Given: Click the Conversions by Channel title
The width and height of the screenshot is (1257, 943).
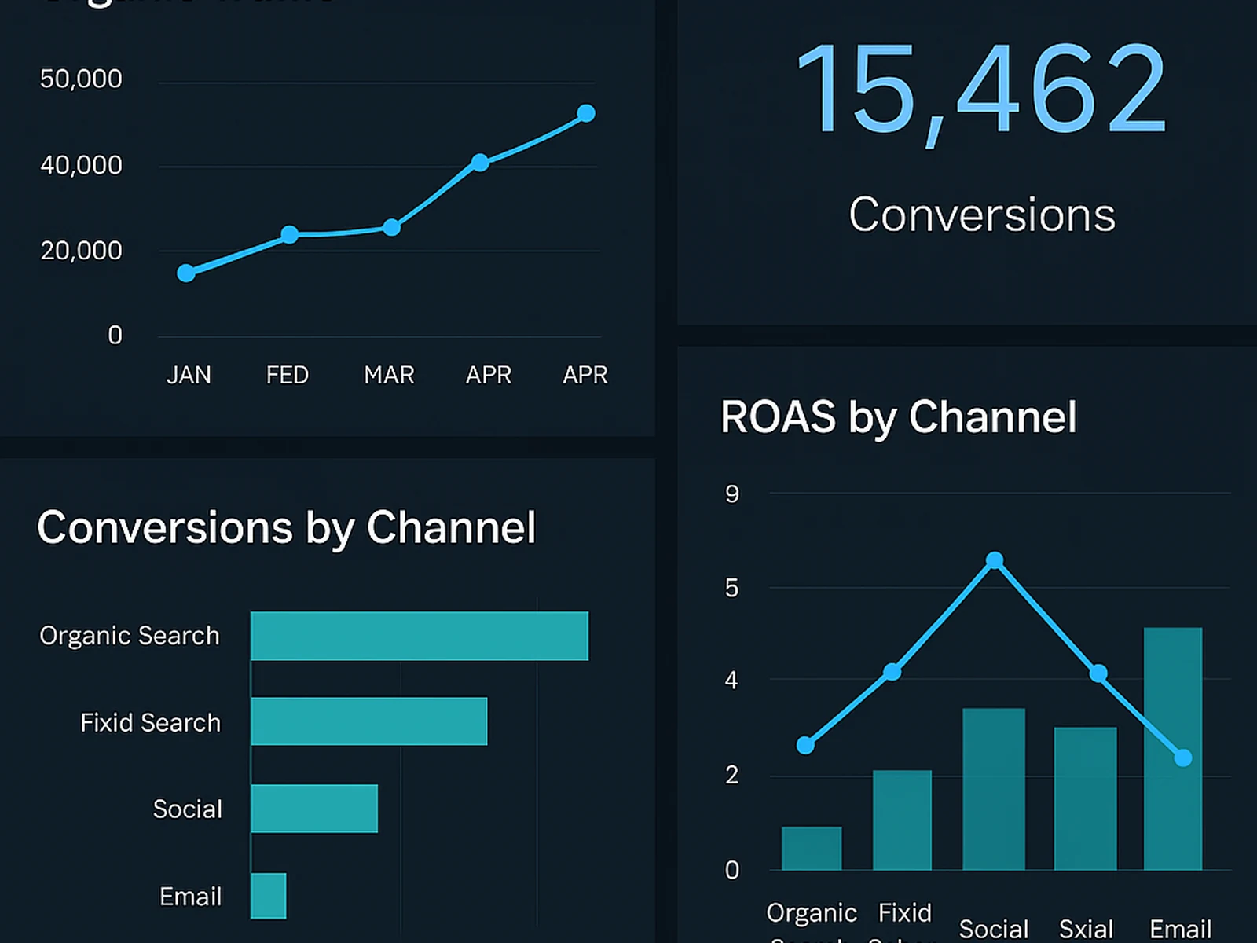Looking at the screenshot, I should [288, 527].
